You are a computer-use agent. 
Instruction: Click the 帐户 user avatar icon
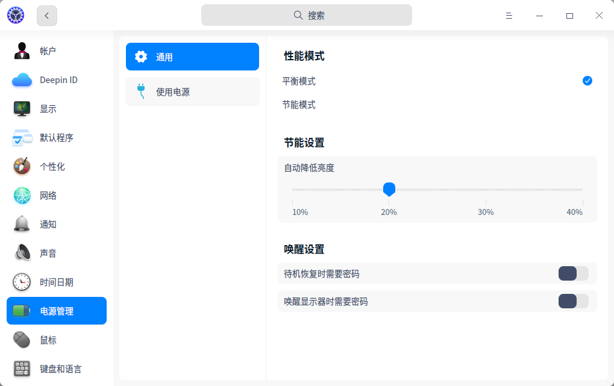(22, 51)
